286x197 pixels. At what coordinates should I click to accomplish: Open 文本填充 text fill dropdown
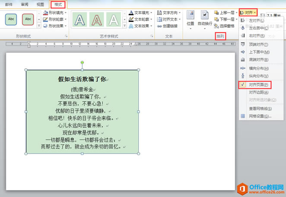tap(140, 13)
